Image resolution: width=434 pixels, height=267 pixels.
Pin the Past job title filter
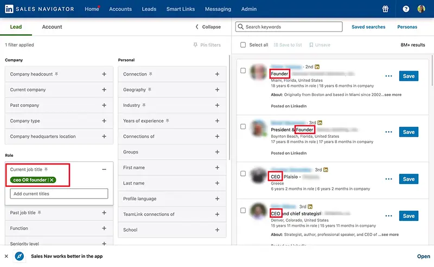click(39, 212)
